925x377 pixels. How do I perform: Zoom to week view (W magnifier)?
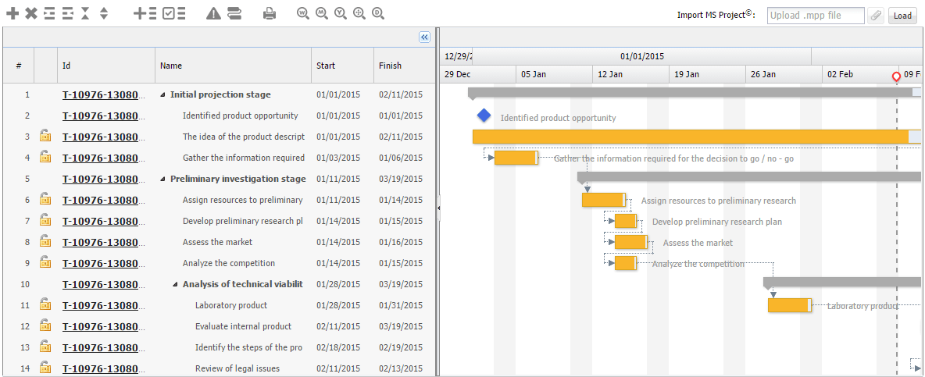(x=303, y=13)
